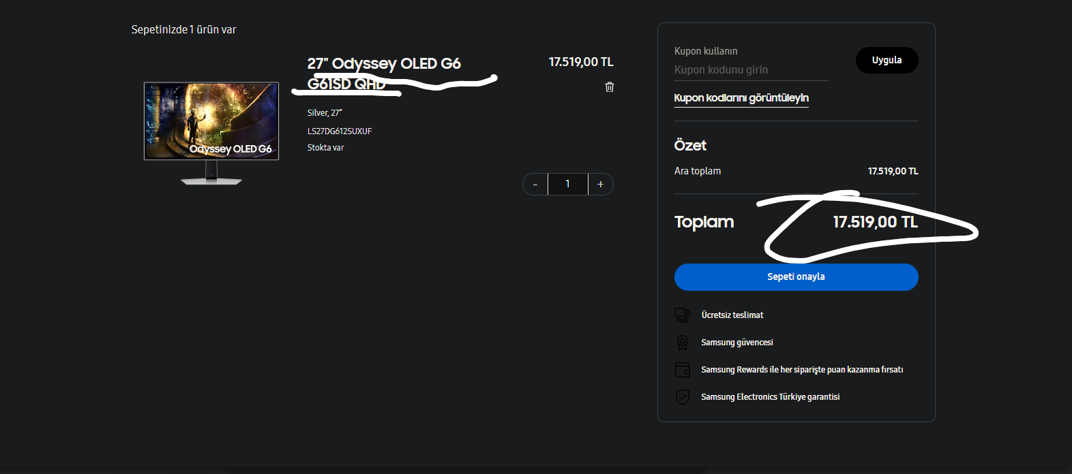Screen dimensions: 1072x474
Task: Open Kupon kodlarını görüntüleyin link
Action: 741,98
